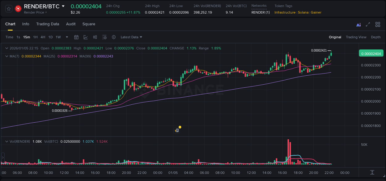This screenshot has height=181, width=386.
Task: Click the fullscreen expand arrows icon
Action: [368, 24]
